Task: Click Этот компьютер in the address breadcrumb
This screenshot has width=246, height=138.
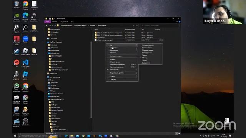Action: 66,25
